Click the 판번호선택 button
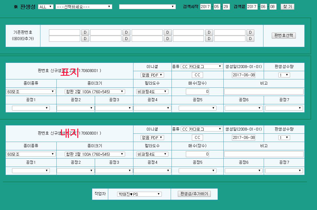 click(283, 35)
